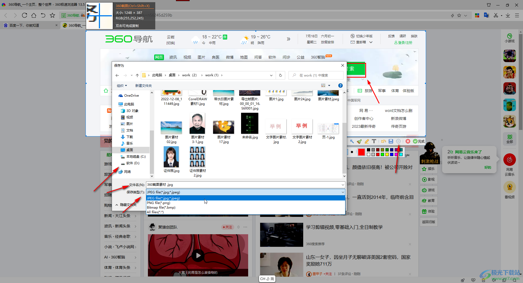Screen dimensions: 523x283
Task: Click 新建文件夹 new folder button
Action: click(143, 86)
